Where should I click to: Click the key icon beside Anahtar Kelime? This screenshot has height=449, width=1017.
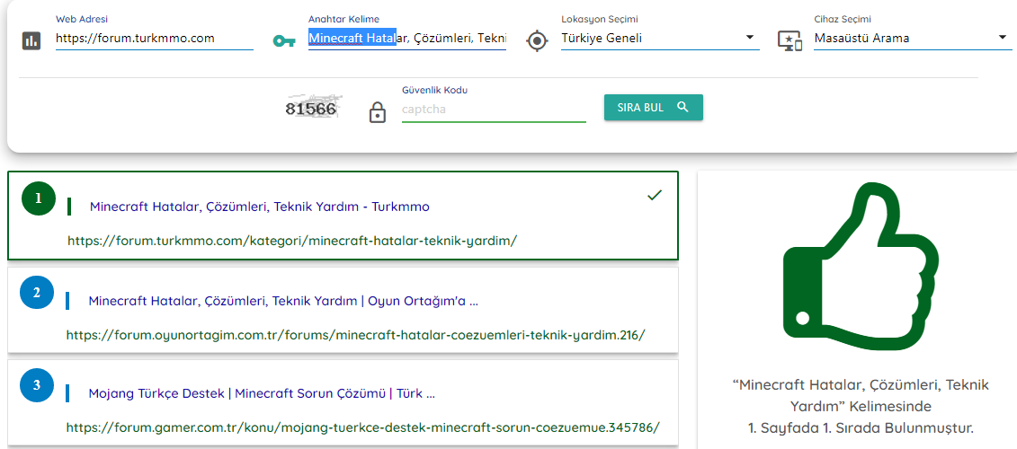click(284, 41)
